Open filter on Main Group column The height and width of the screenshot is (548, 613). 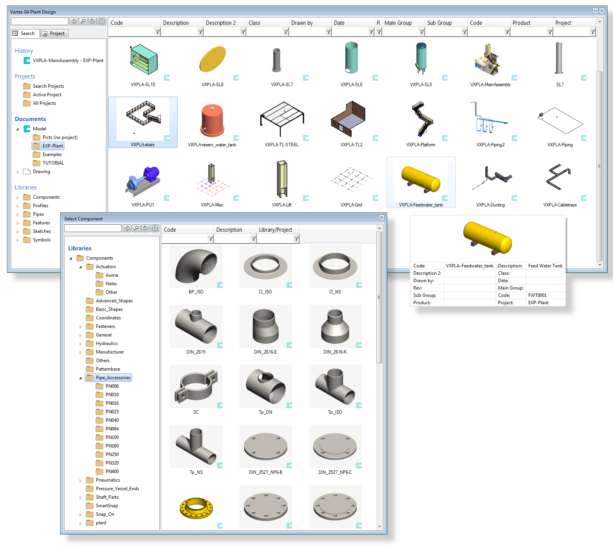[x=421, y=32]
